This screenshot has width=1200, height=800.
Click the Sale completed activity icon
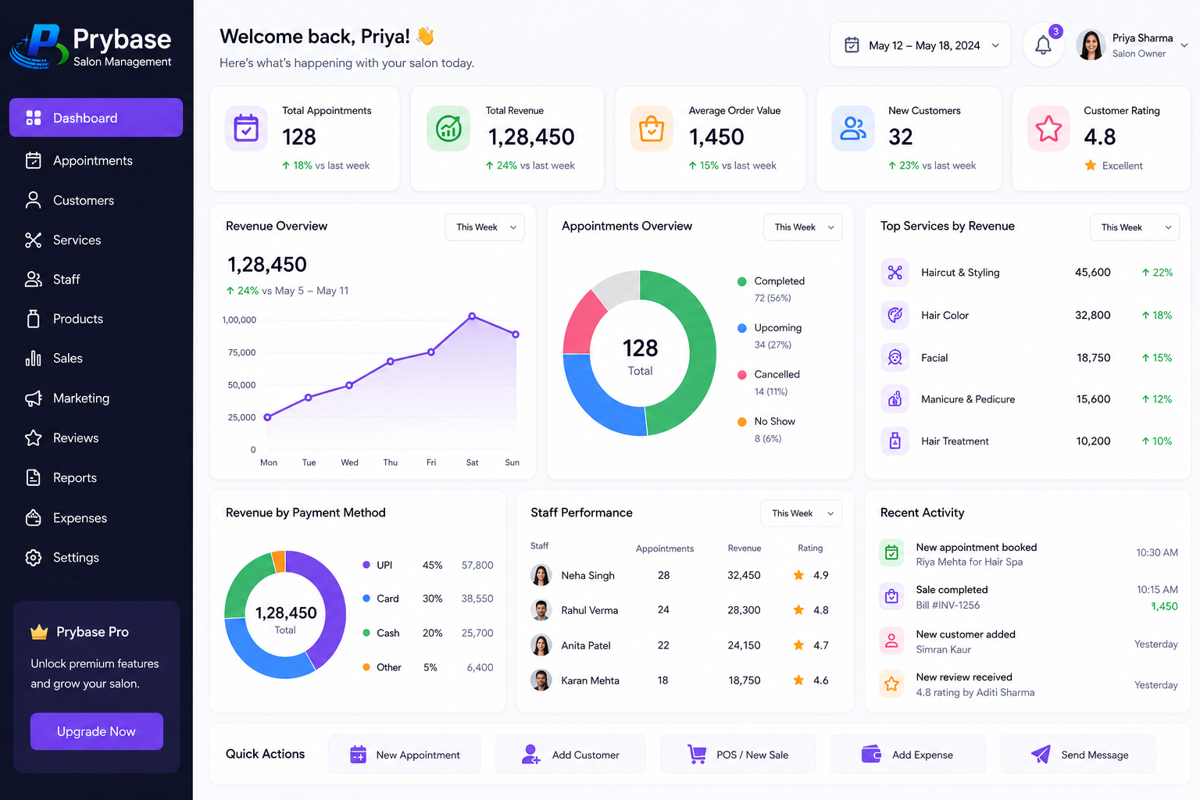(x=891, y=597)
